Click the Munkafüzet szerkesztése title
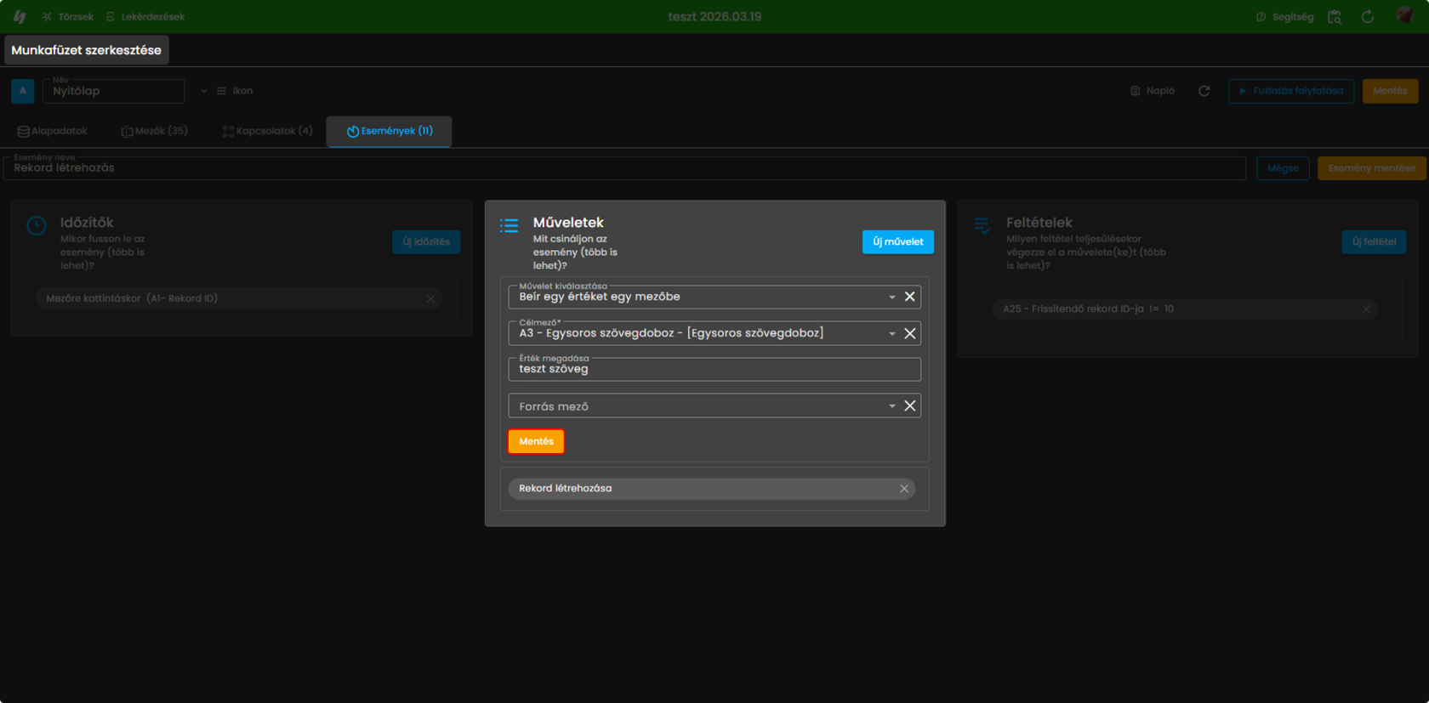 87,50
